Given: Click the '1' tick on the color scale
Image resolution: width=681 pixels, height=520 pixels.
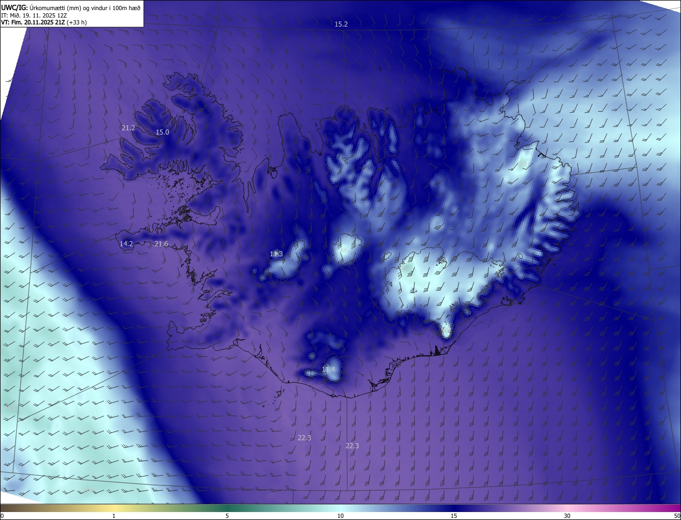Looking at the screenshot, I should pyautogui.click(x=114, y=516).
